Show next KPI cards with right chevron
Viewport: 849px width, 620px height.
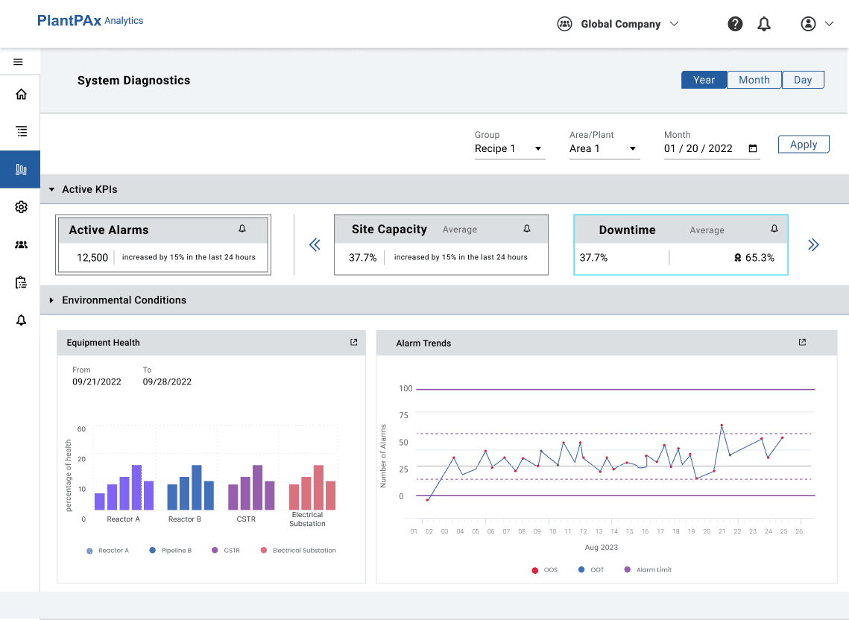tap(813, 244)
